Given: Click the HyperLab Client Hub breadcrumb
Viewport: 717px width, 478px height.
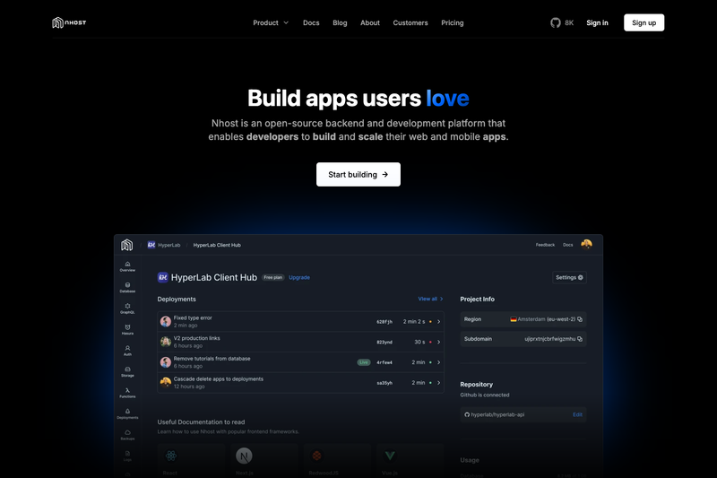Looking at the screenshot, I should [x=217, y=245].
